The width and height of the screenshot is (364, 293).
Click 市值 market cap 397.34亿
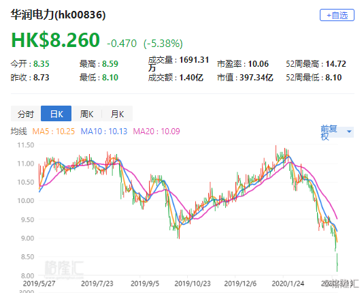coord(257,78)
